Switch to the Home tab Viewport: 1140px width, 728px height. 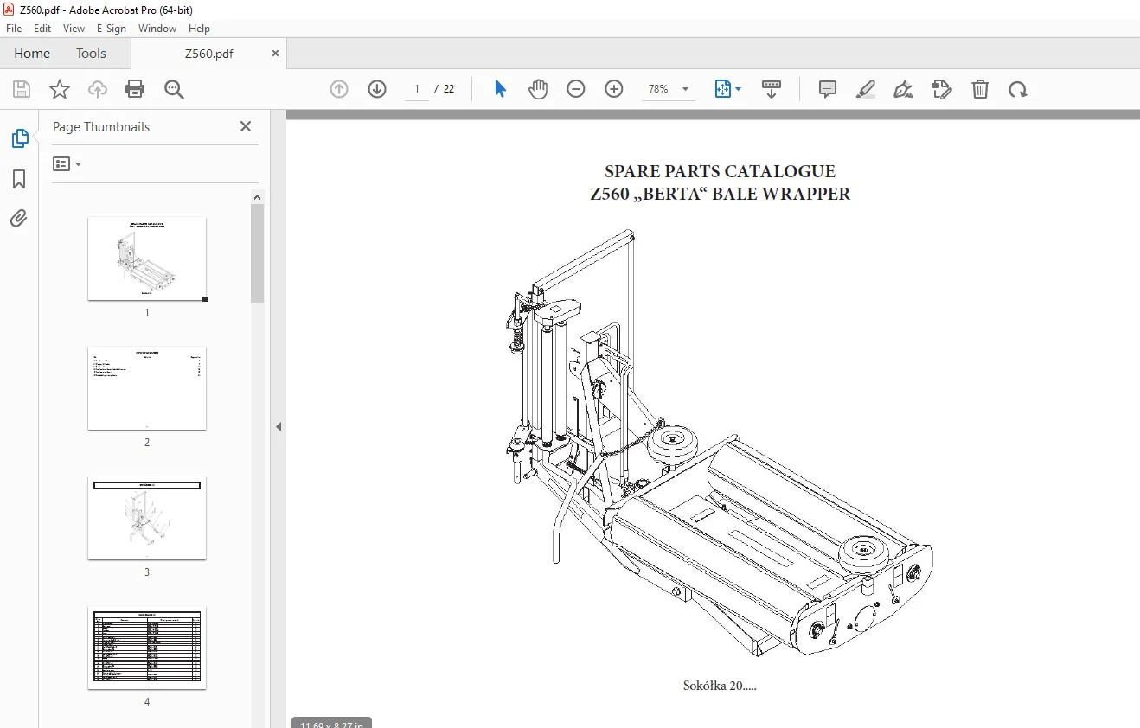[32, 53]
